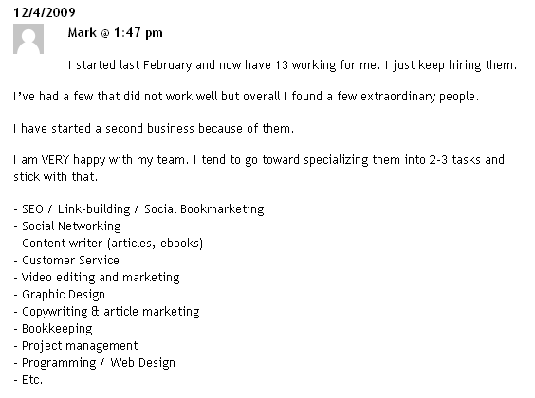This screenshot has height=398, width=535.
Task: Click sentence about second business
Action: [x=154, y=129]
